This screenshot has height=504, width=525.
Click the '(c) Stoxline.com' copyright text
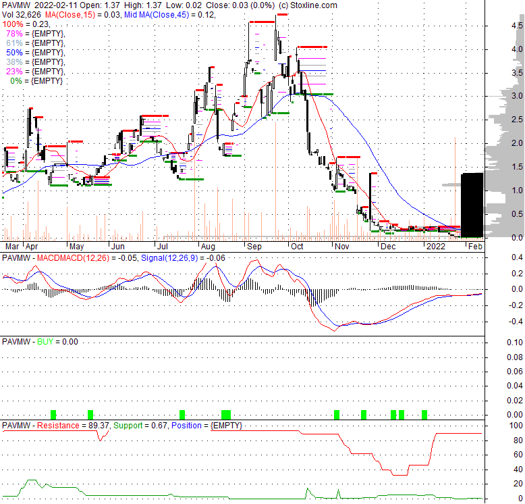coord(308,5)
